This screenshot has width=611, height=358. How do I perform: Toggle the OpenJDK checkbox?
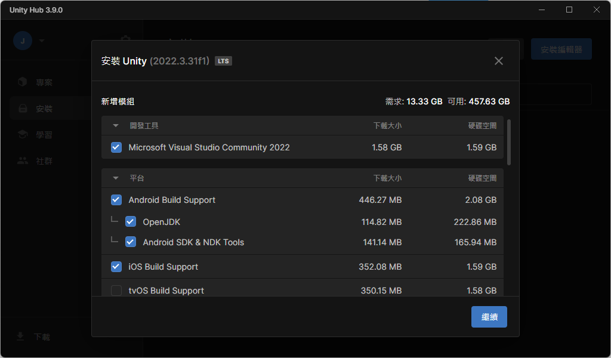(131, 221)
